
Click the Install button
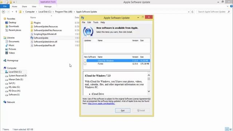tap(141, 111)
